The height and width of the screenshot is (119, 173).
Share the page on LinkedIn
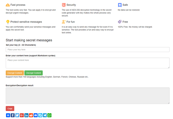(26, 115)
